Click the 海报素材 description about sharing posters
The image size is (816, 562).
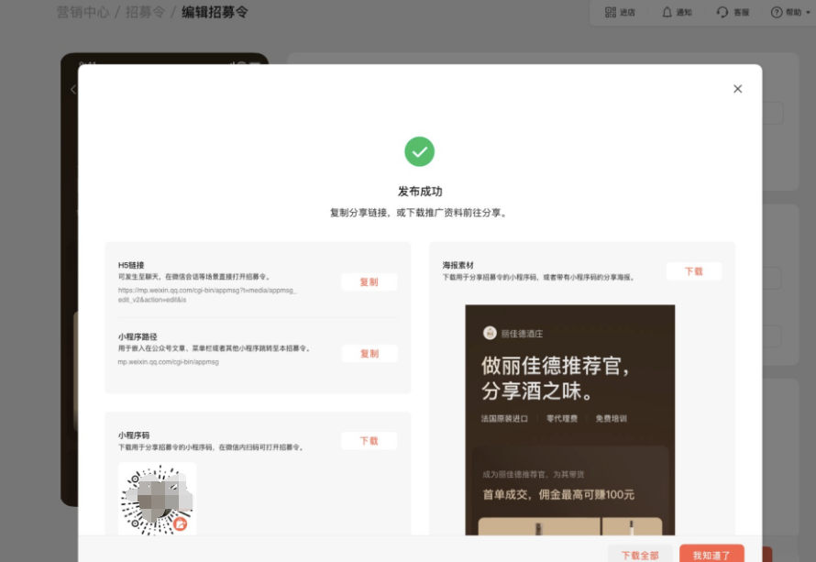[539, 278]
